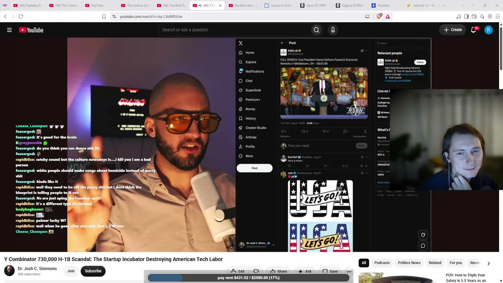Open the media control music-note icon
The height and width of the screenshot is (283, 503).
point(458,17)
